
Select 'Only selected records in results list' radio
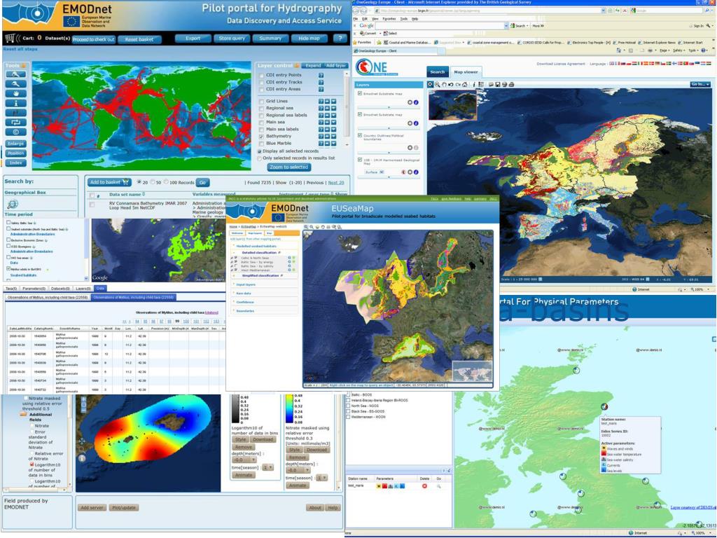coord(260,158)
